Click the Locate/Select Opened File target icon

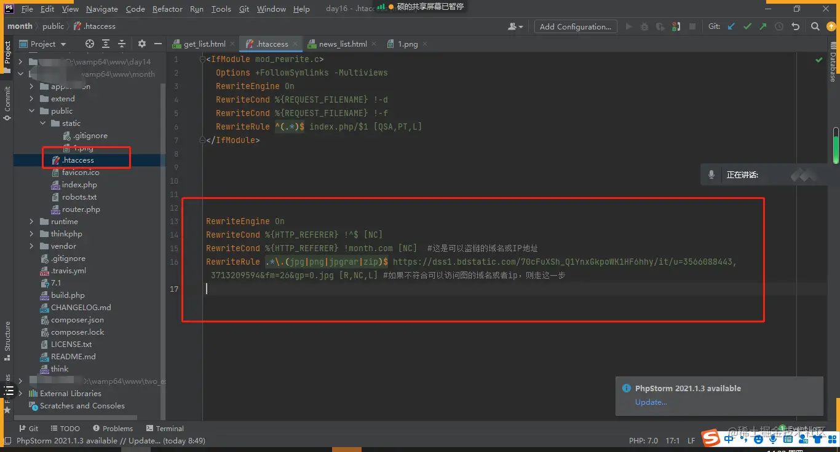[90, 44]
